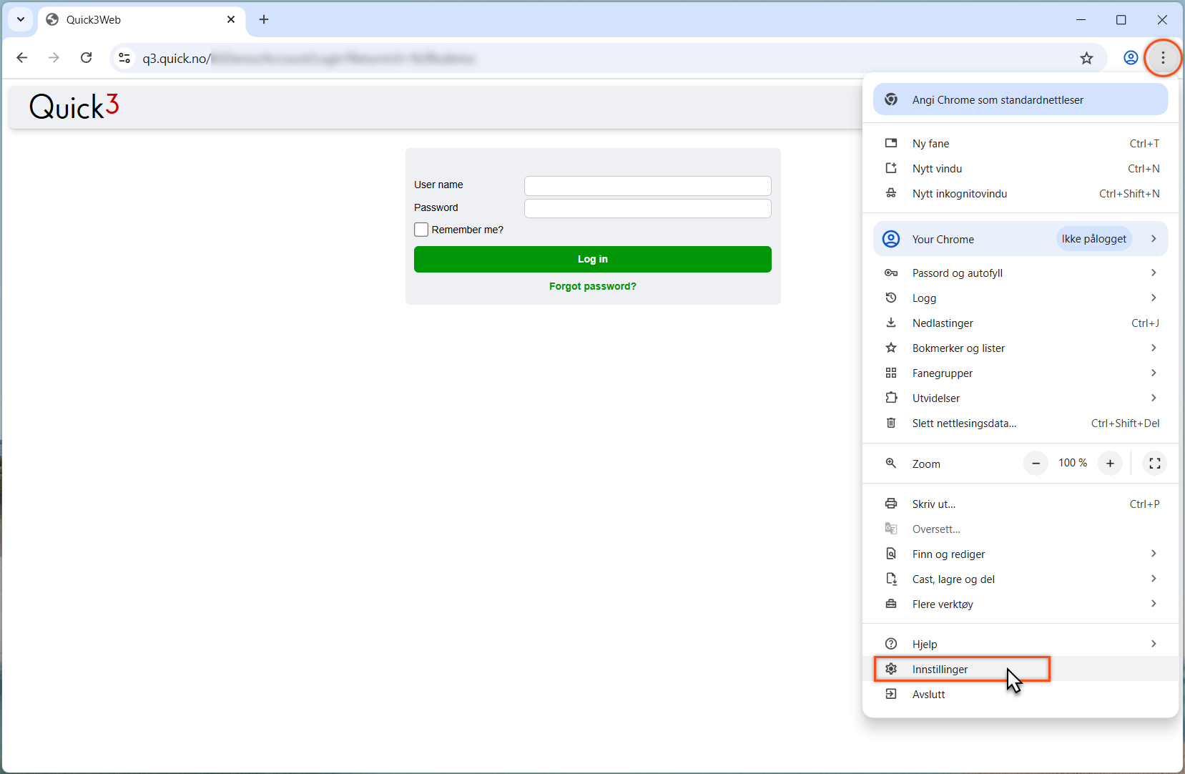Select Ny fane menu entry

coord(1020,143)
